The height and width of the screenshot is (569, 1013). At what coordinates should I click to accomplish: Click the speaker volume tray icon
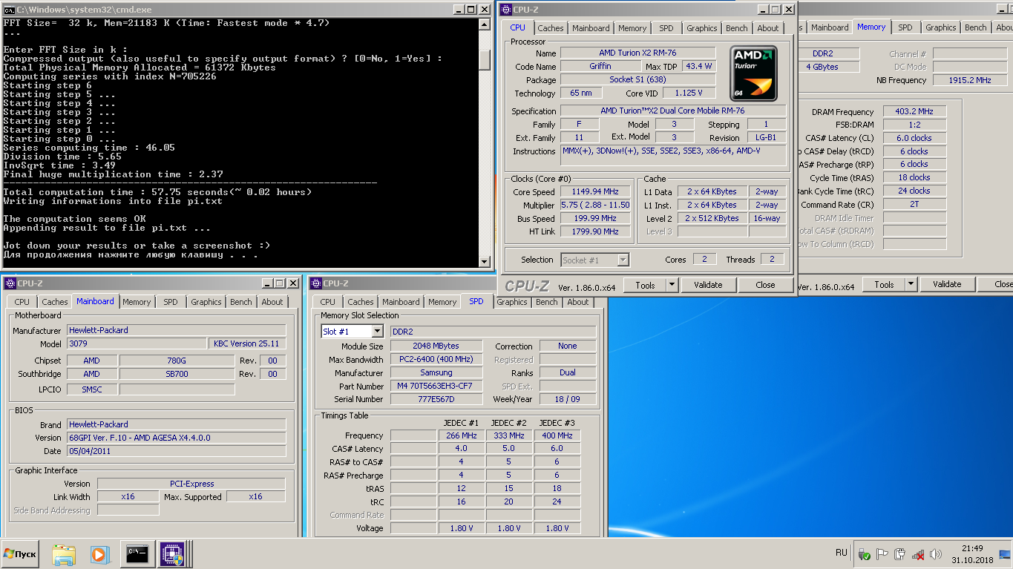click(936, 554)
